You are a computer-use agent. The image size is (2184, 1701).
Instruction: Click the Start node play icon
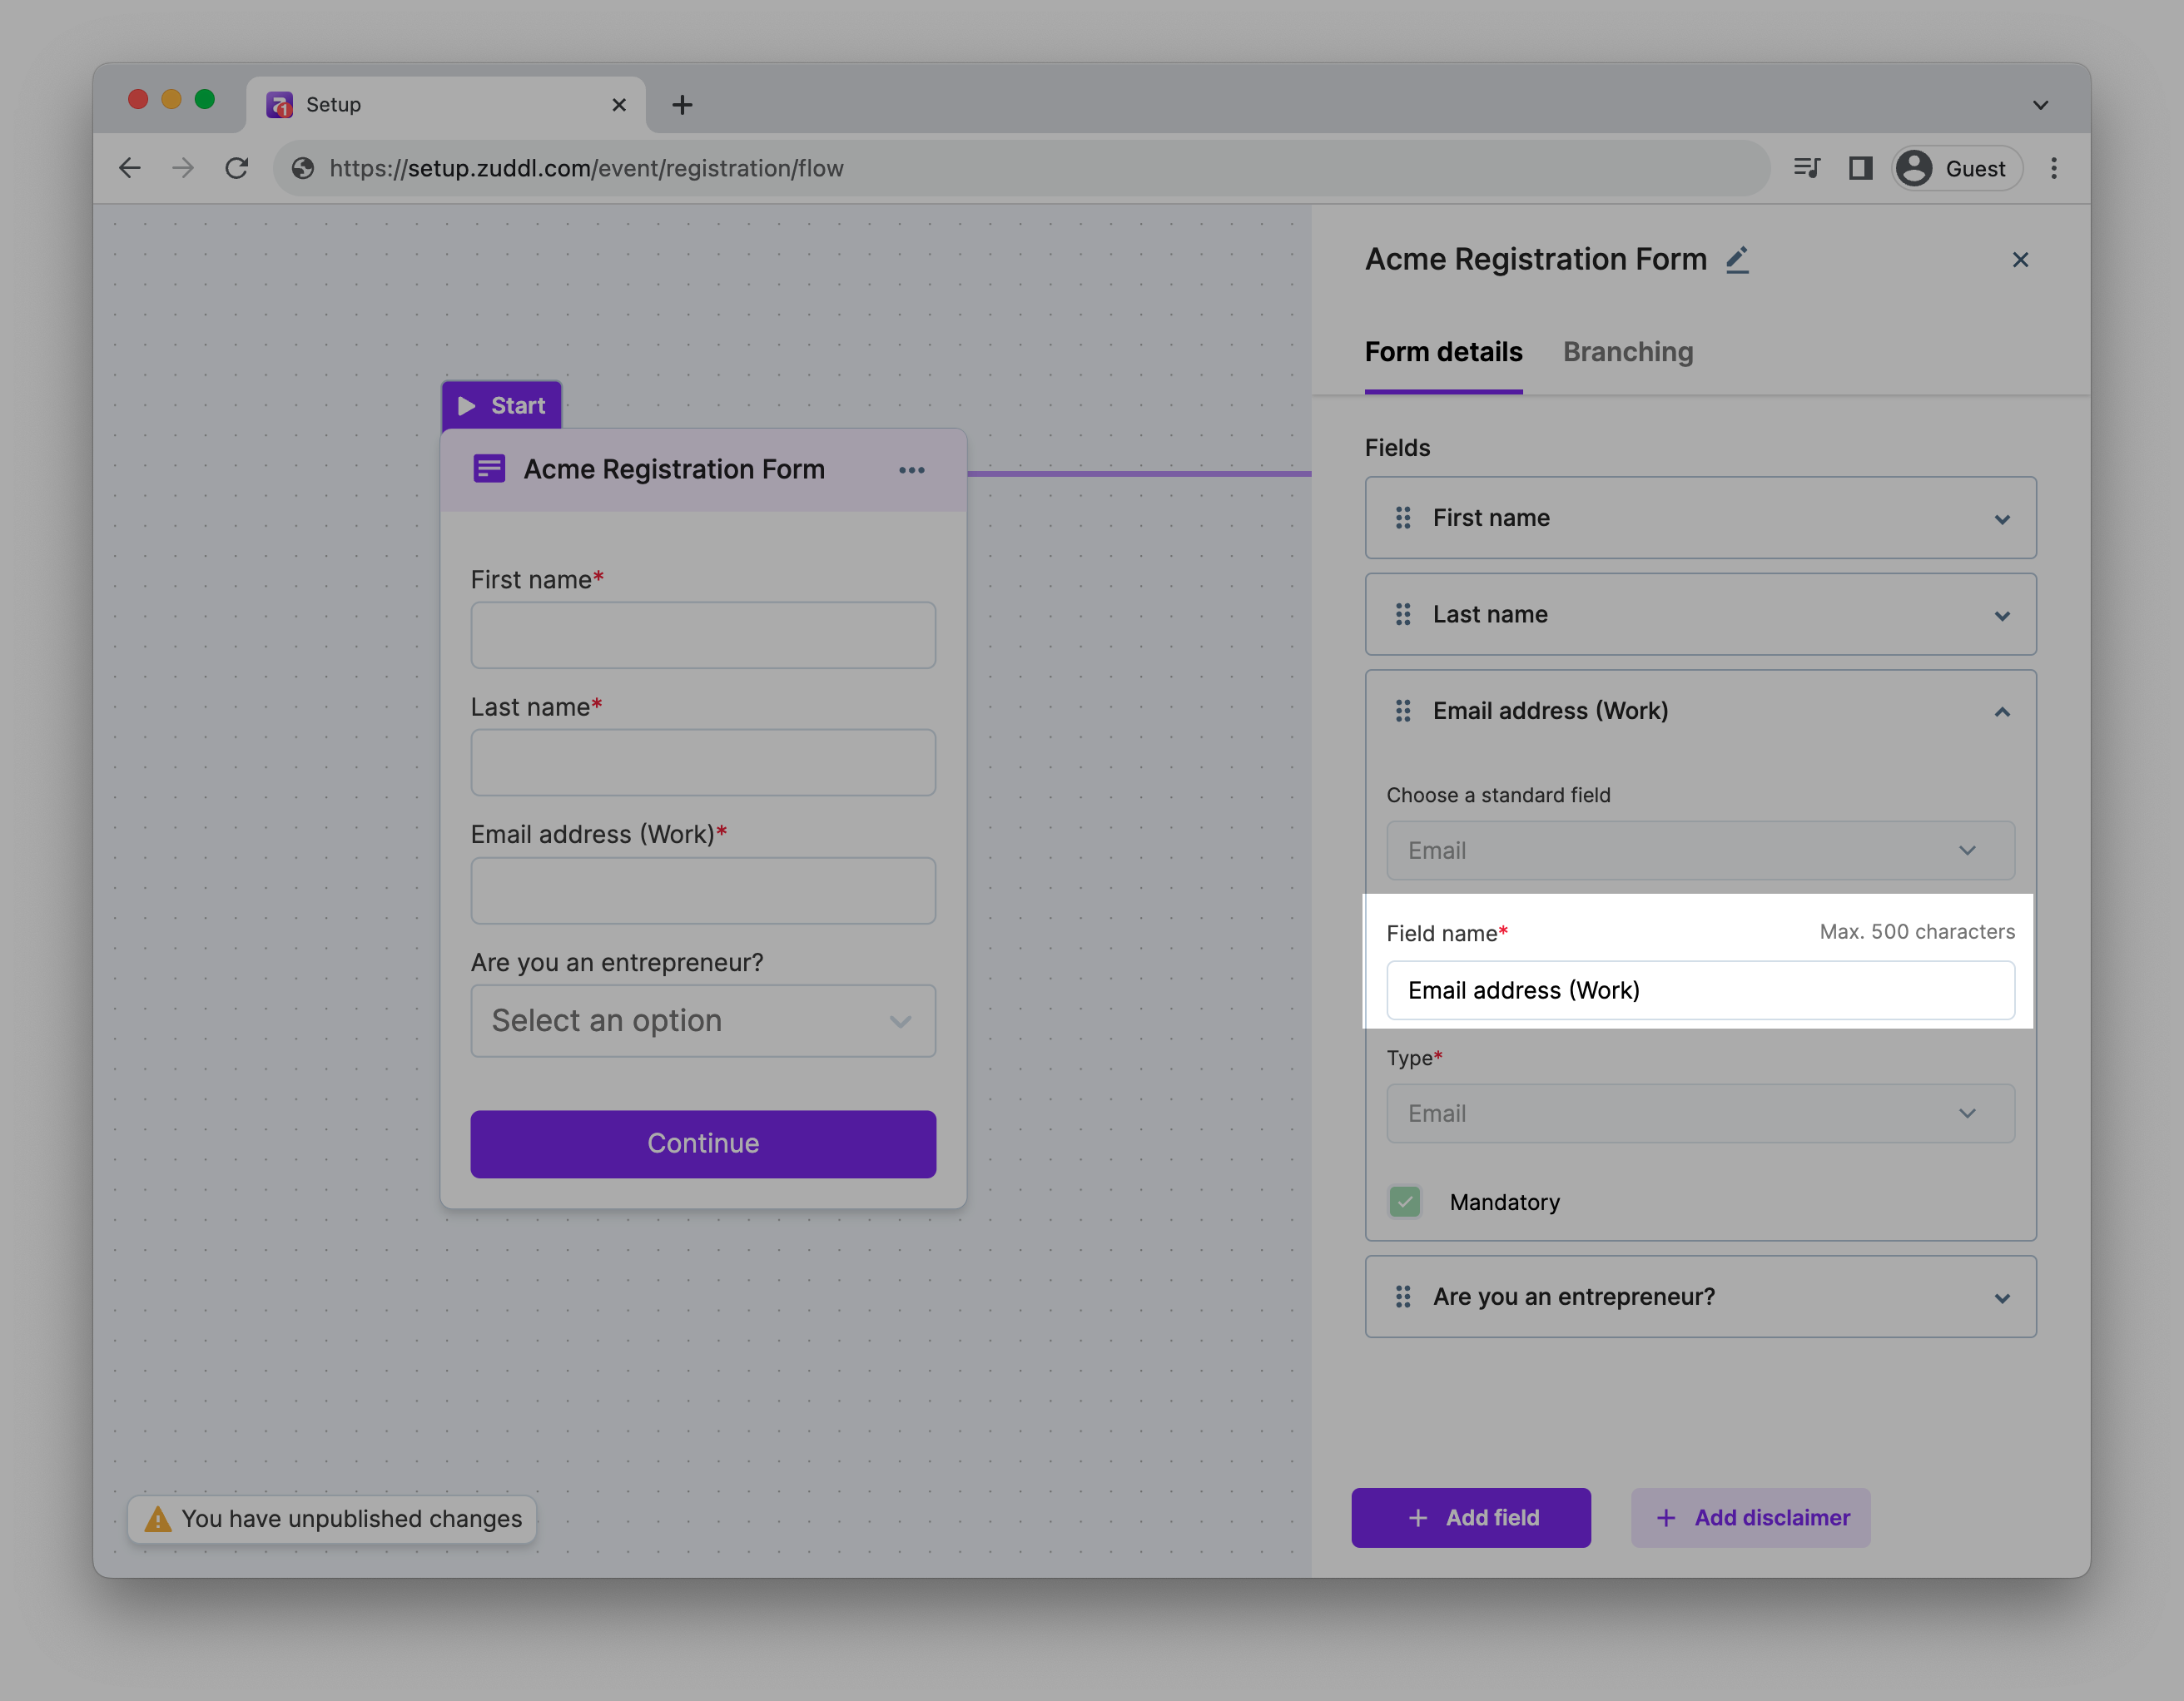coord(466,406)
